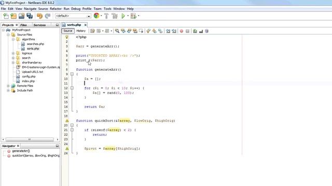Open the browser selector dropdown arrow

[101, 16]
